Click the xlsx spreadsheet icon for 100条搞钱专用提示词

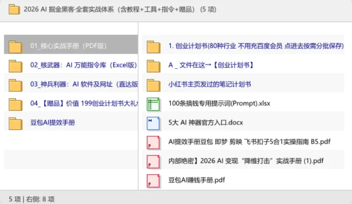153,104
